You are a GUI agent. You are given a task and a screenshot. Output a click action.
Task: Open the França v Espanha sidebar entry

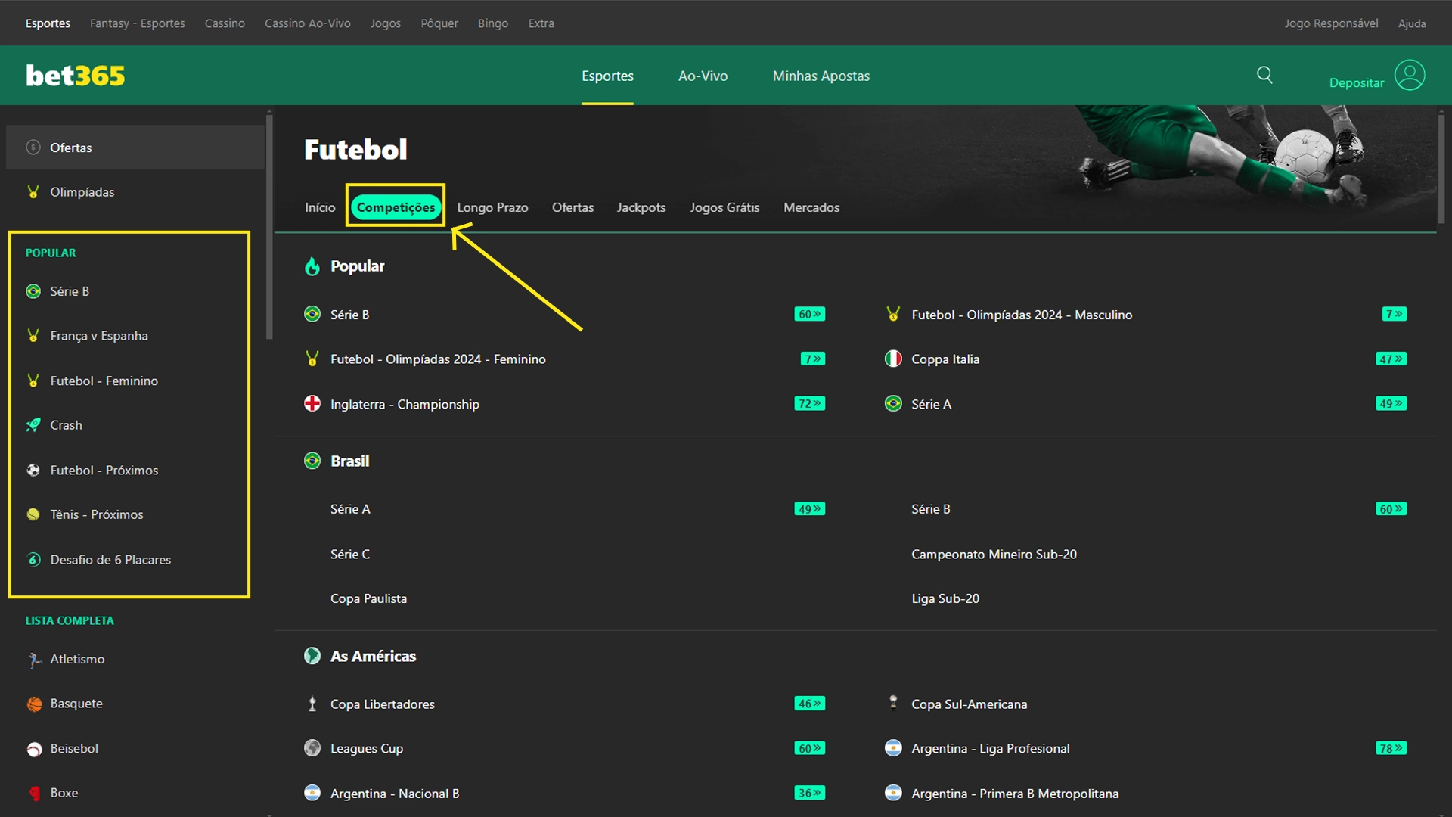coord(99,335)
